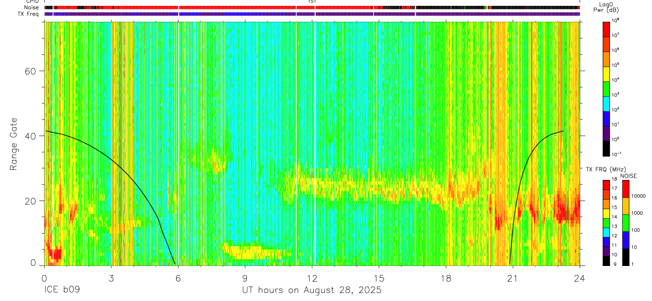
Task: Click x-axis tick label '18'
Action: click(x=446, y=278)
